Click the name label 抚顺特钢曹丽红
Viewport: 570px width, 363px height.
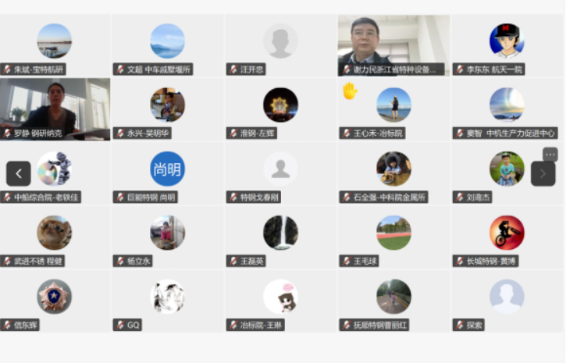point(380,325)
